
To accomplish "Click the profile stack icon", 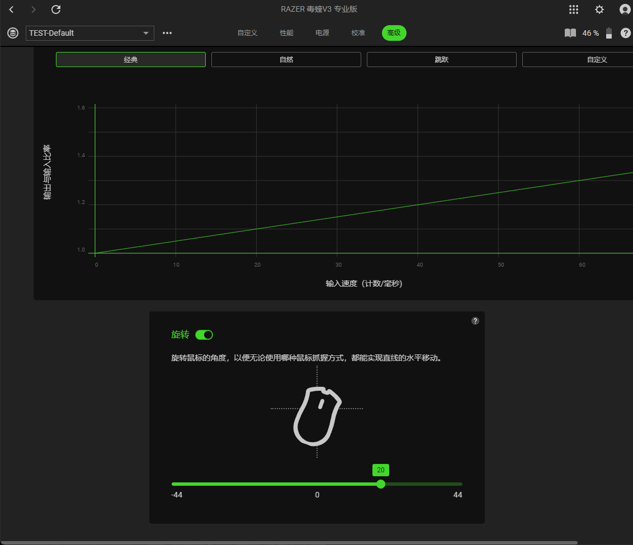I will coord(13,33).
